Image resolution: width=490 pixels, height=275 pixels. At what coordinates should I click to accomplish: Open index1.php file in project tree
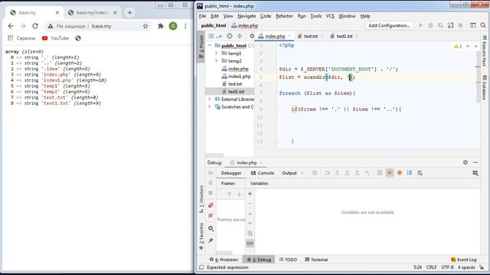pyautogui.click(x=239, y=76)
